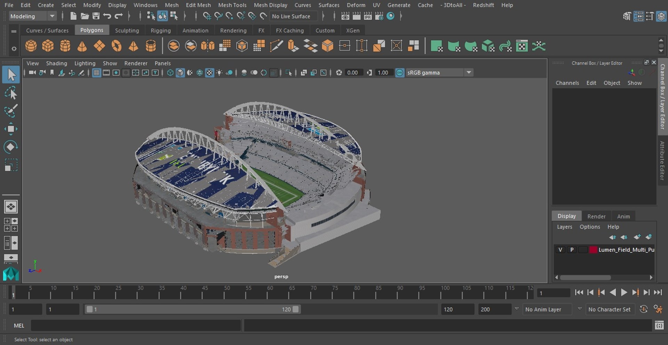Open shelf tab list menu icon
The image size is (668, 345).
click(x=14, y=31)
